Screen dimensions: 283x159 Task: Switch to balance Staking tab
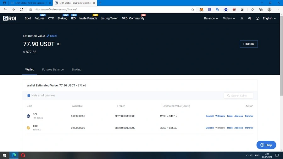pos(76,69)
